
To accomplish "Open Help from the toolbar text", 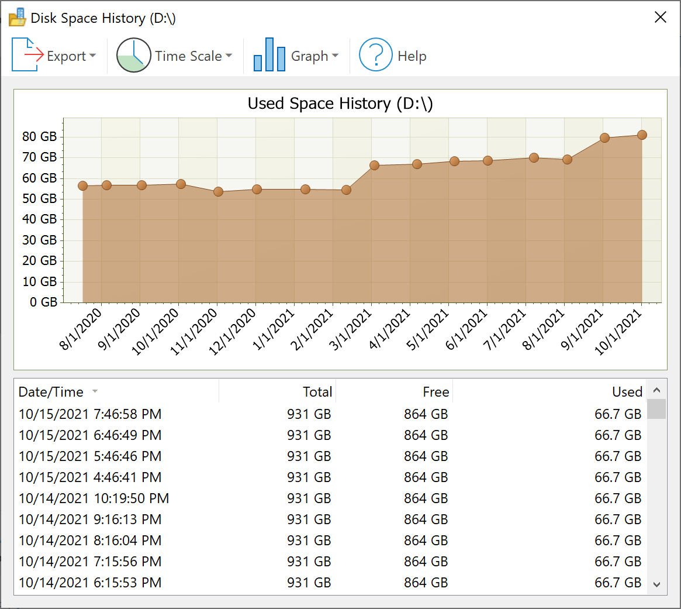I will pos(412,56).
